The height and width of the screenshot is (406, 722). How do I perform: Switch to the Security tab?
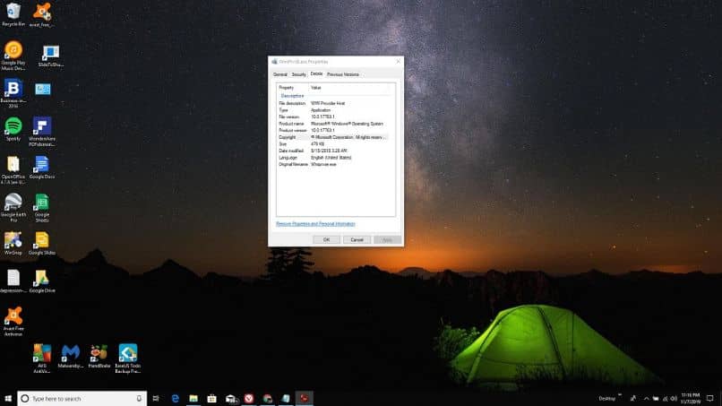coord(298,74)
